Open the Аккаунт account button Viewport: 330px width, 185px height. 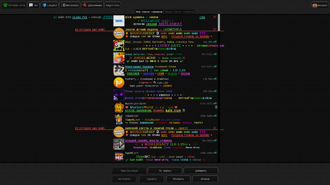[x=320, y=5]
